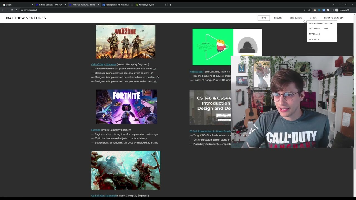Click the browser forward arrow
This screenshot has width=356, height=200.
(8, 10)
